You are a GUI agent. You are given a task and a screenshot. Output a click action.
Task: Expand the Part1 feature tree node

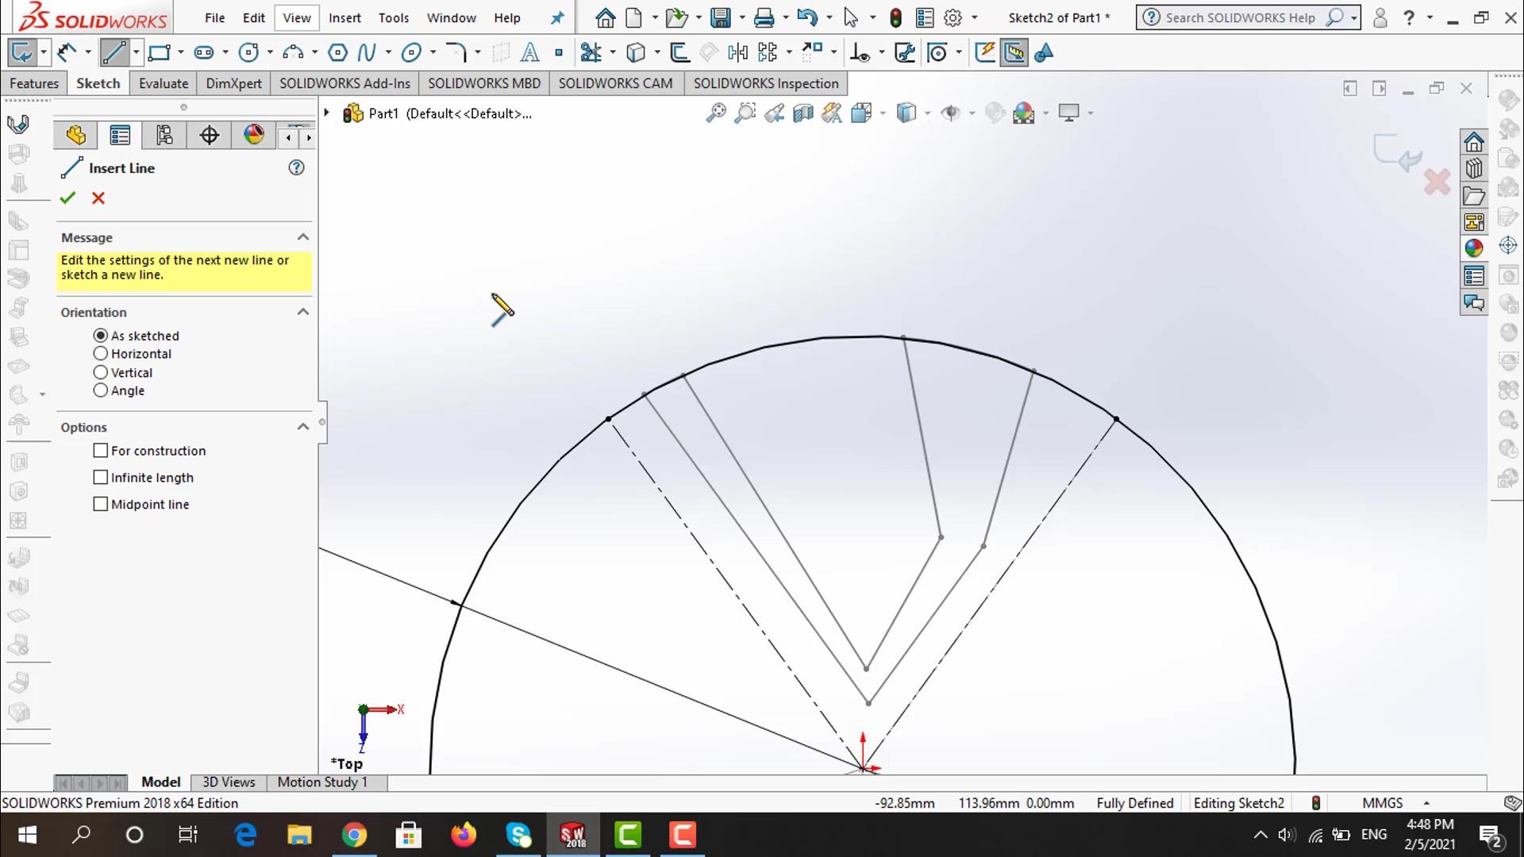click(326, 113)
